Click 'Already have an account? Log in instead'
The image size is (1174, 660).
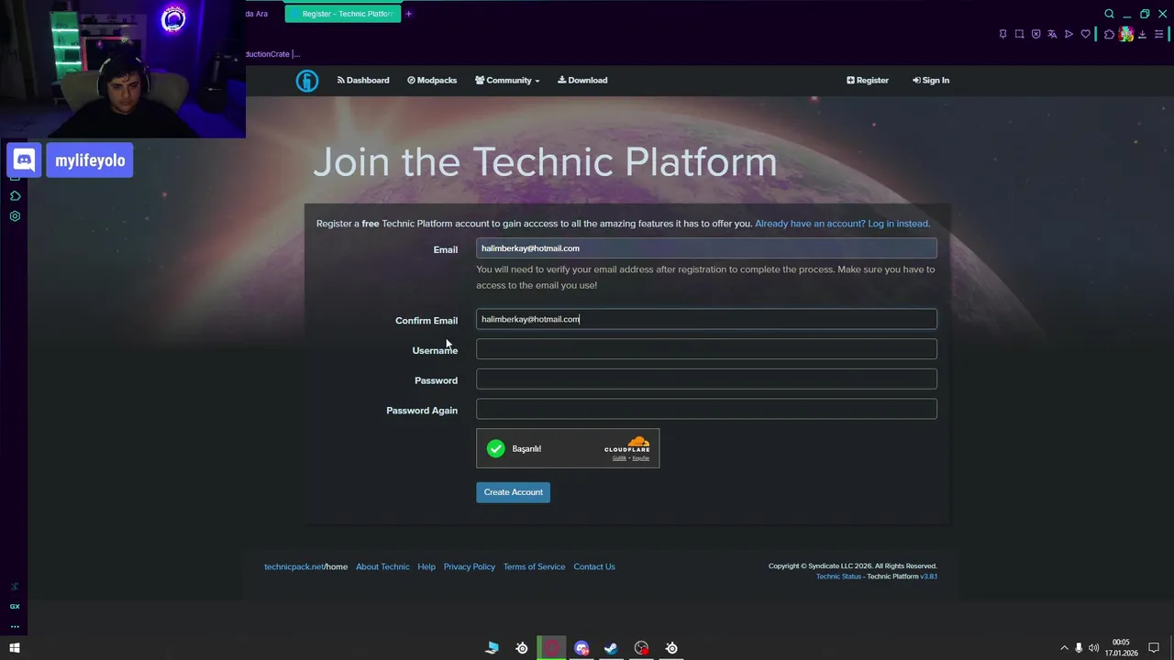click(x=842, y=224)
